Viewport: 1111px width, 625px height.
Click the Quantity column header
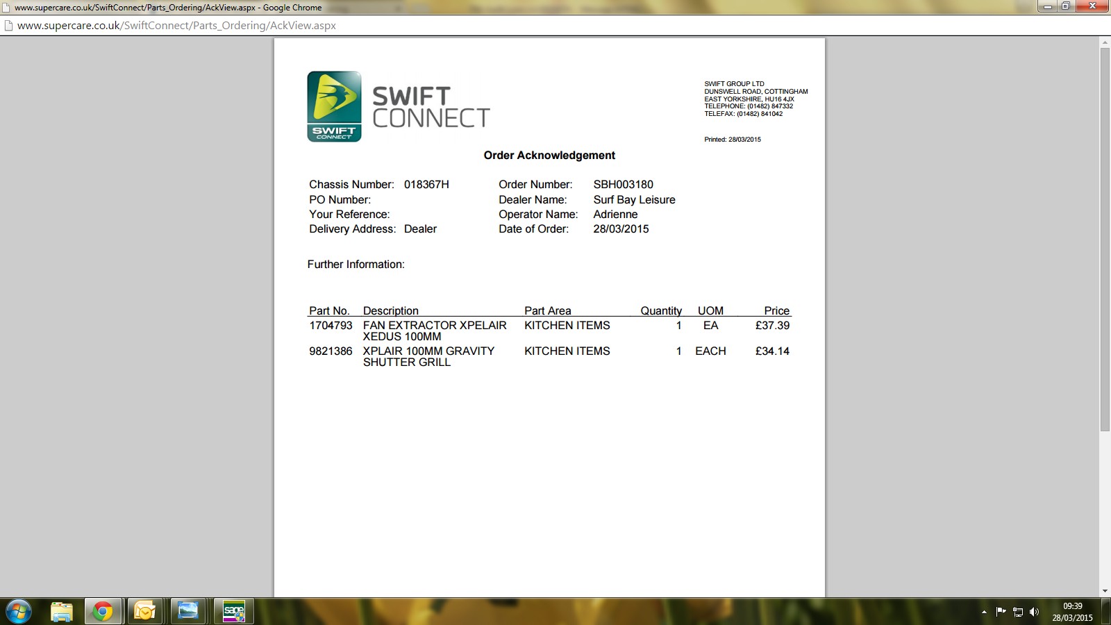pos(661,311)
